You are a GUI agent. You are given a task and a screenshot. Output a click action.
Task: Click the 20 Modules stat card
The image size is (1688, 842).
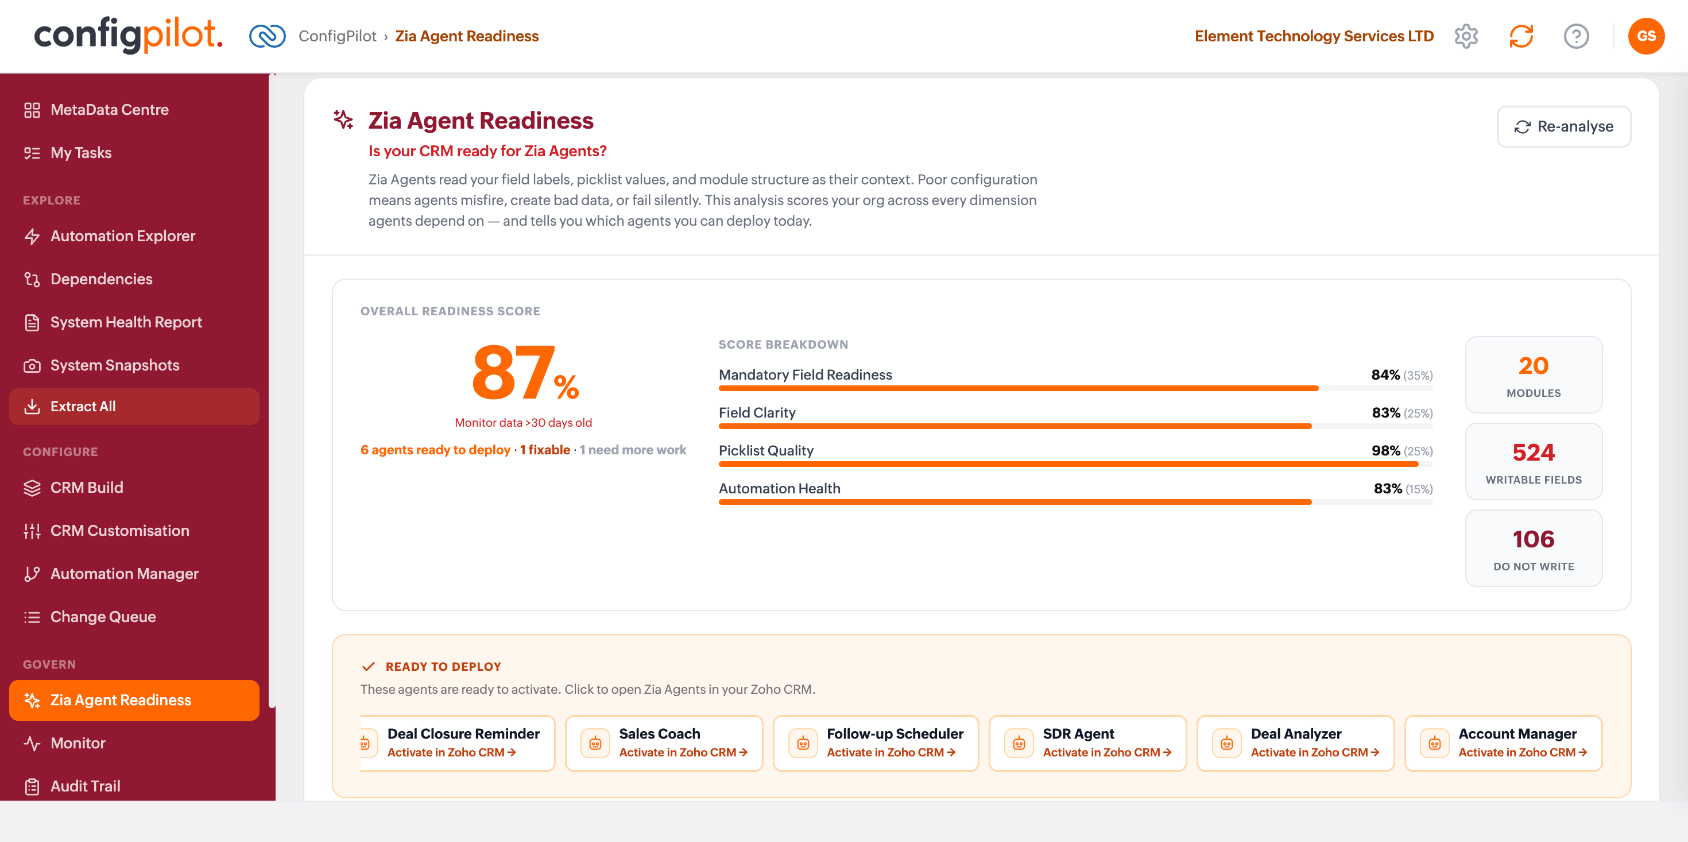pos(1534,375)
